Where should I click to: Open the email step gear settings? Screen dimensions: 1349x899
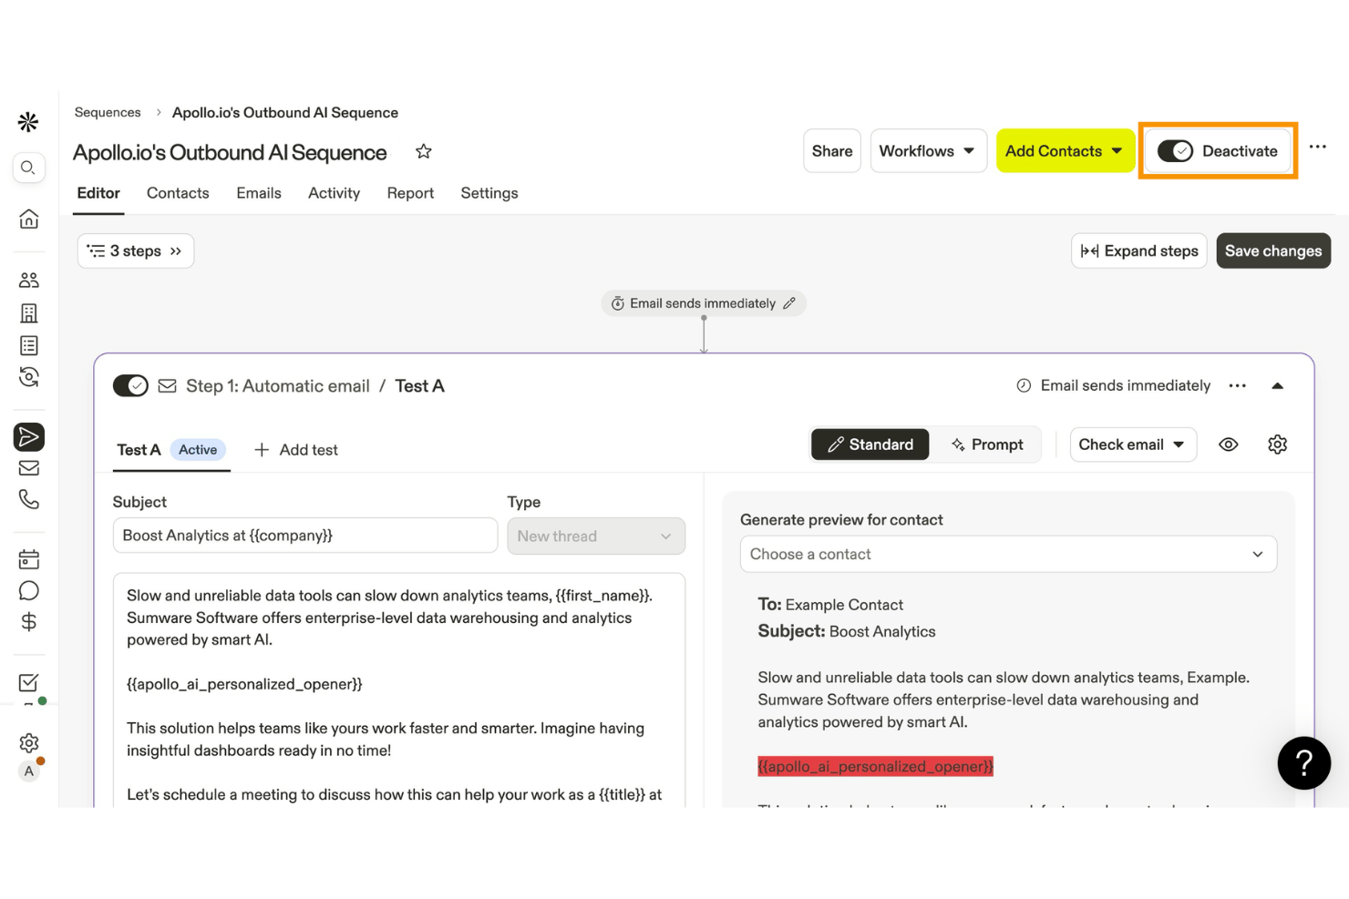coord(1277,444)
